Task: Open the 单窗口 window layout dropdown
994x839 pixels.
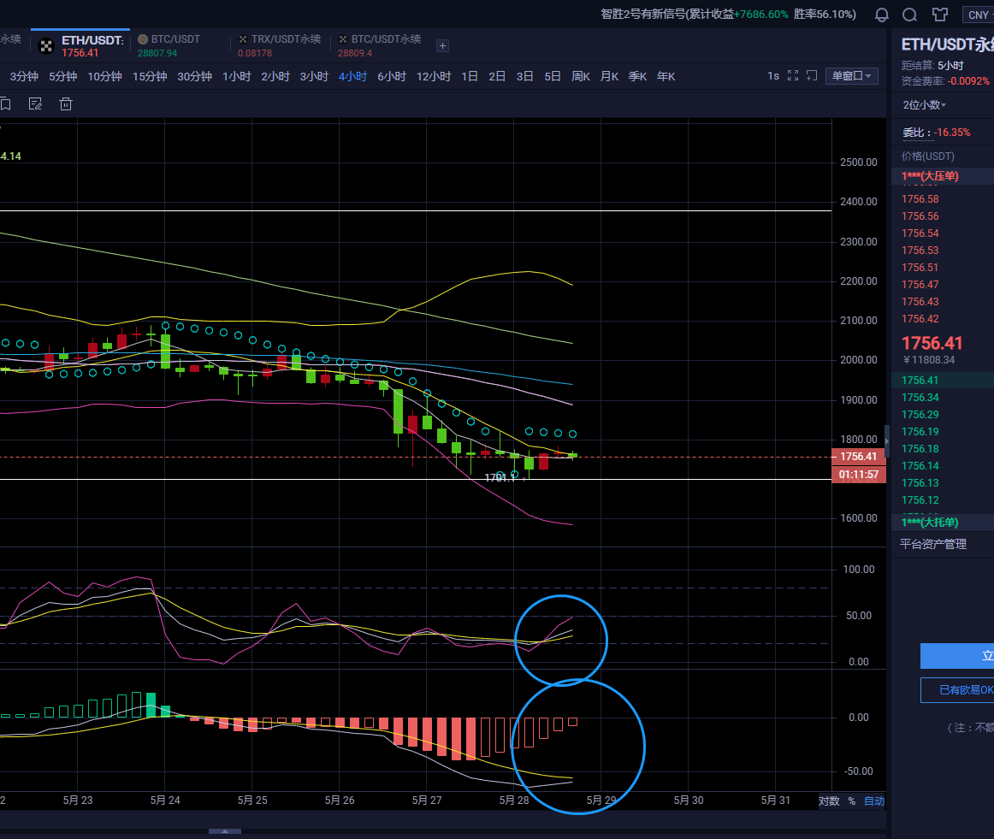Action: coord(851,76)
